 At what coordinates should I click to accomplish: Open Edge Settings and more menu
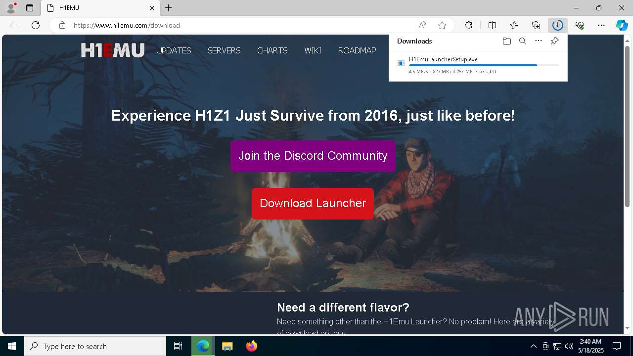point(601,25)
